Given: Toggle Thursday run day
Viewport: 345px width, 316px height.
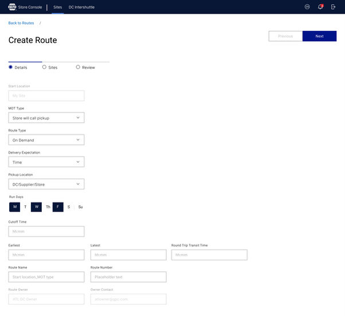Looking at the screenshot, I should click(x=48, y=207).
